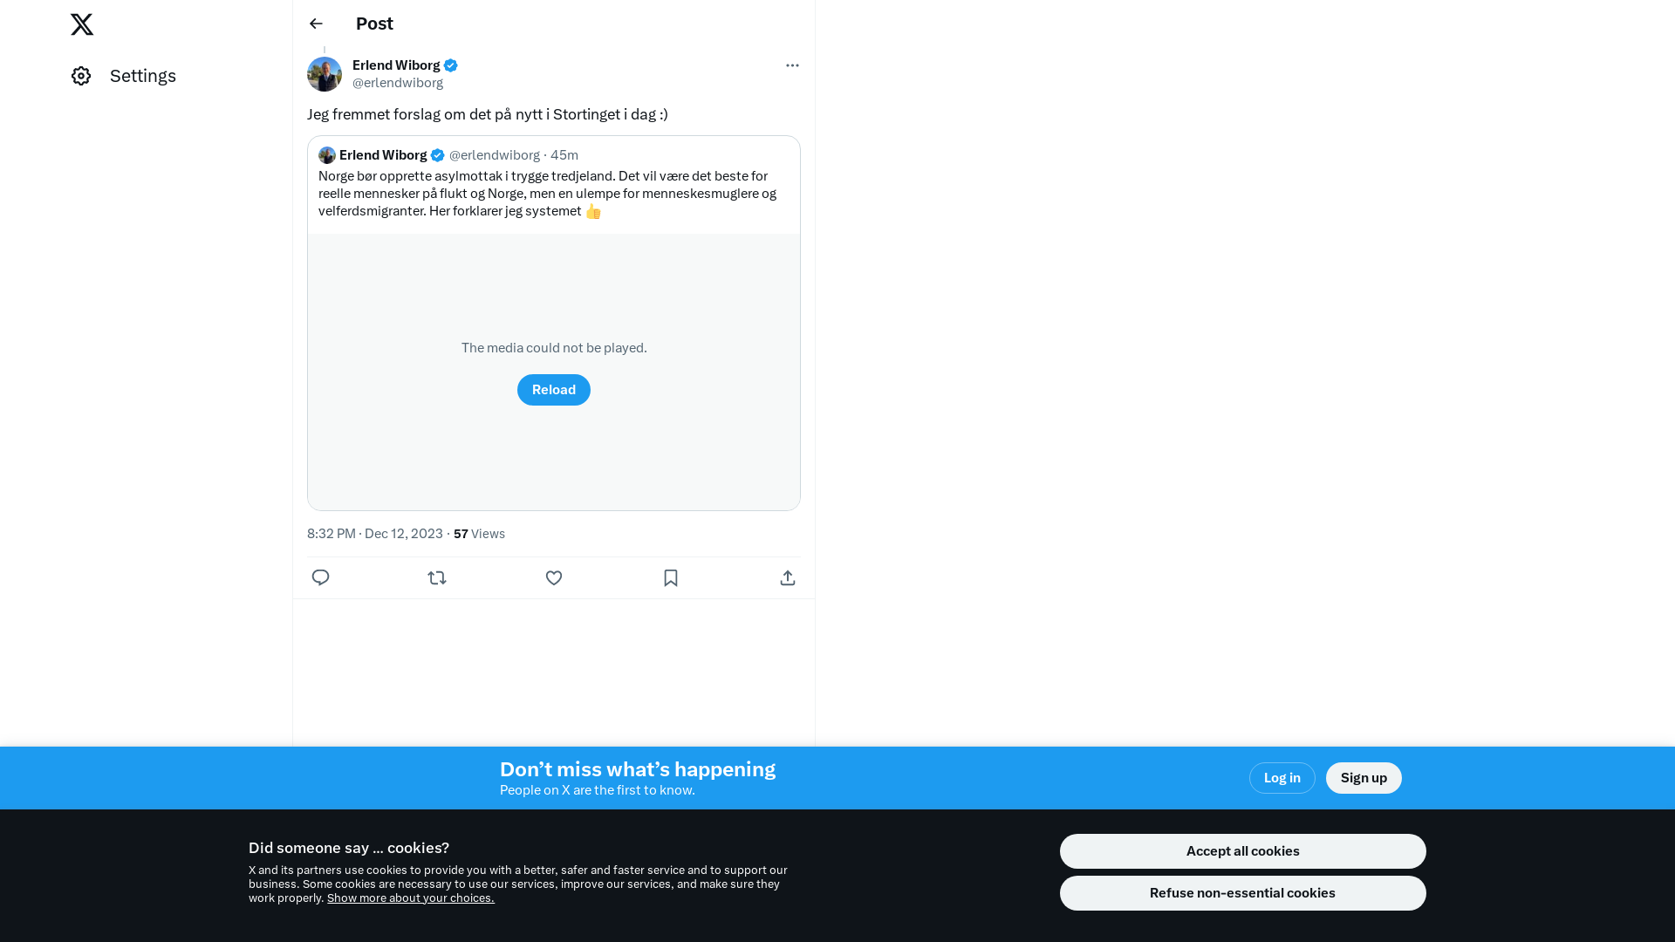
Task: Click the reply speech bubble icon
Action: pyautogui.click(x=320, y=577)
